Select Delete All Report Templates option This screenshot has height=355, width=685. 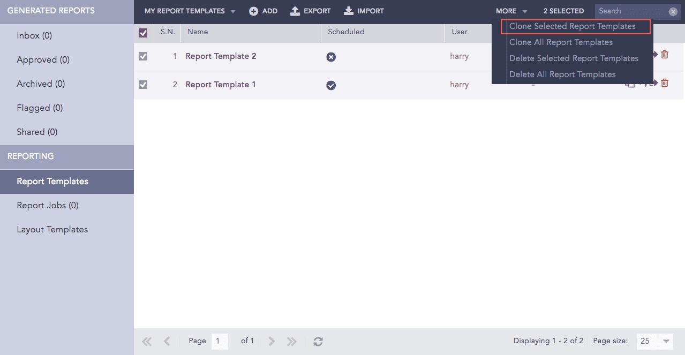(562, 74)
